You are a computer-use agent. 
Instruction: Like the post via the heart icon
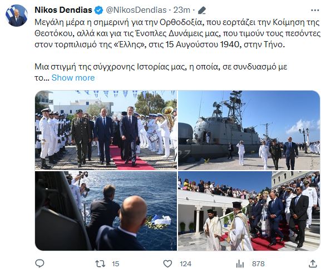pyautogui.click(x=167, y=263)
